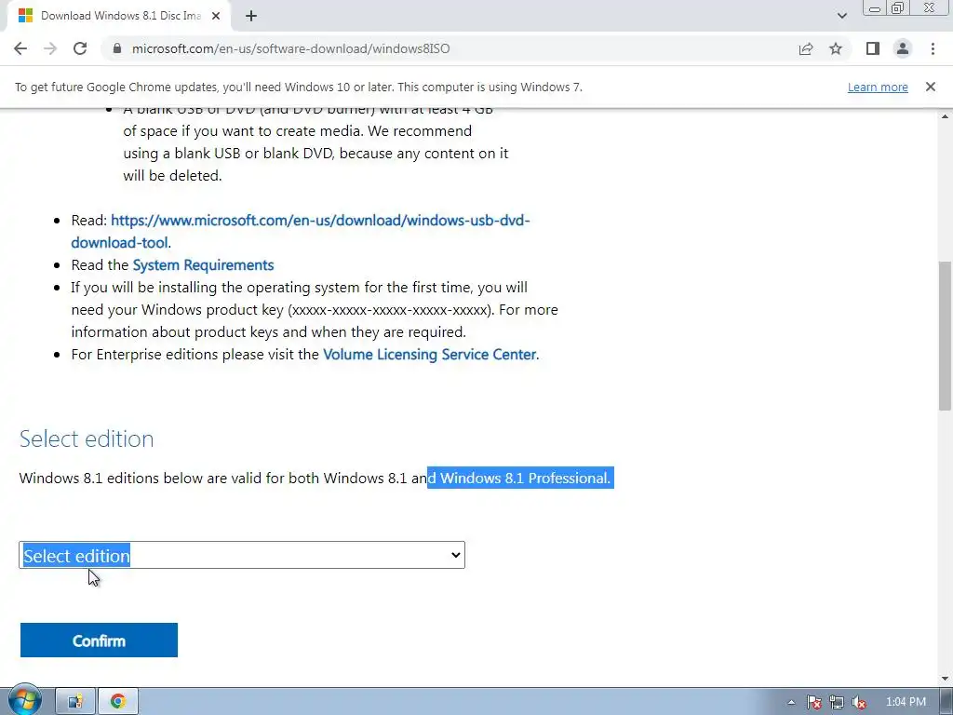Click the scrollbar down arrow
Viewport: 953px width, 715px height.
click(x=945, y=679)
